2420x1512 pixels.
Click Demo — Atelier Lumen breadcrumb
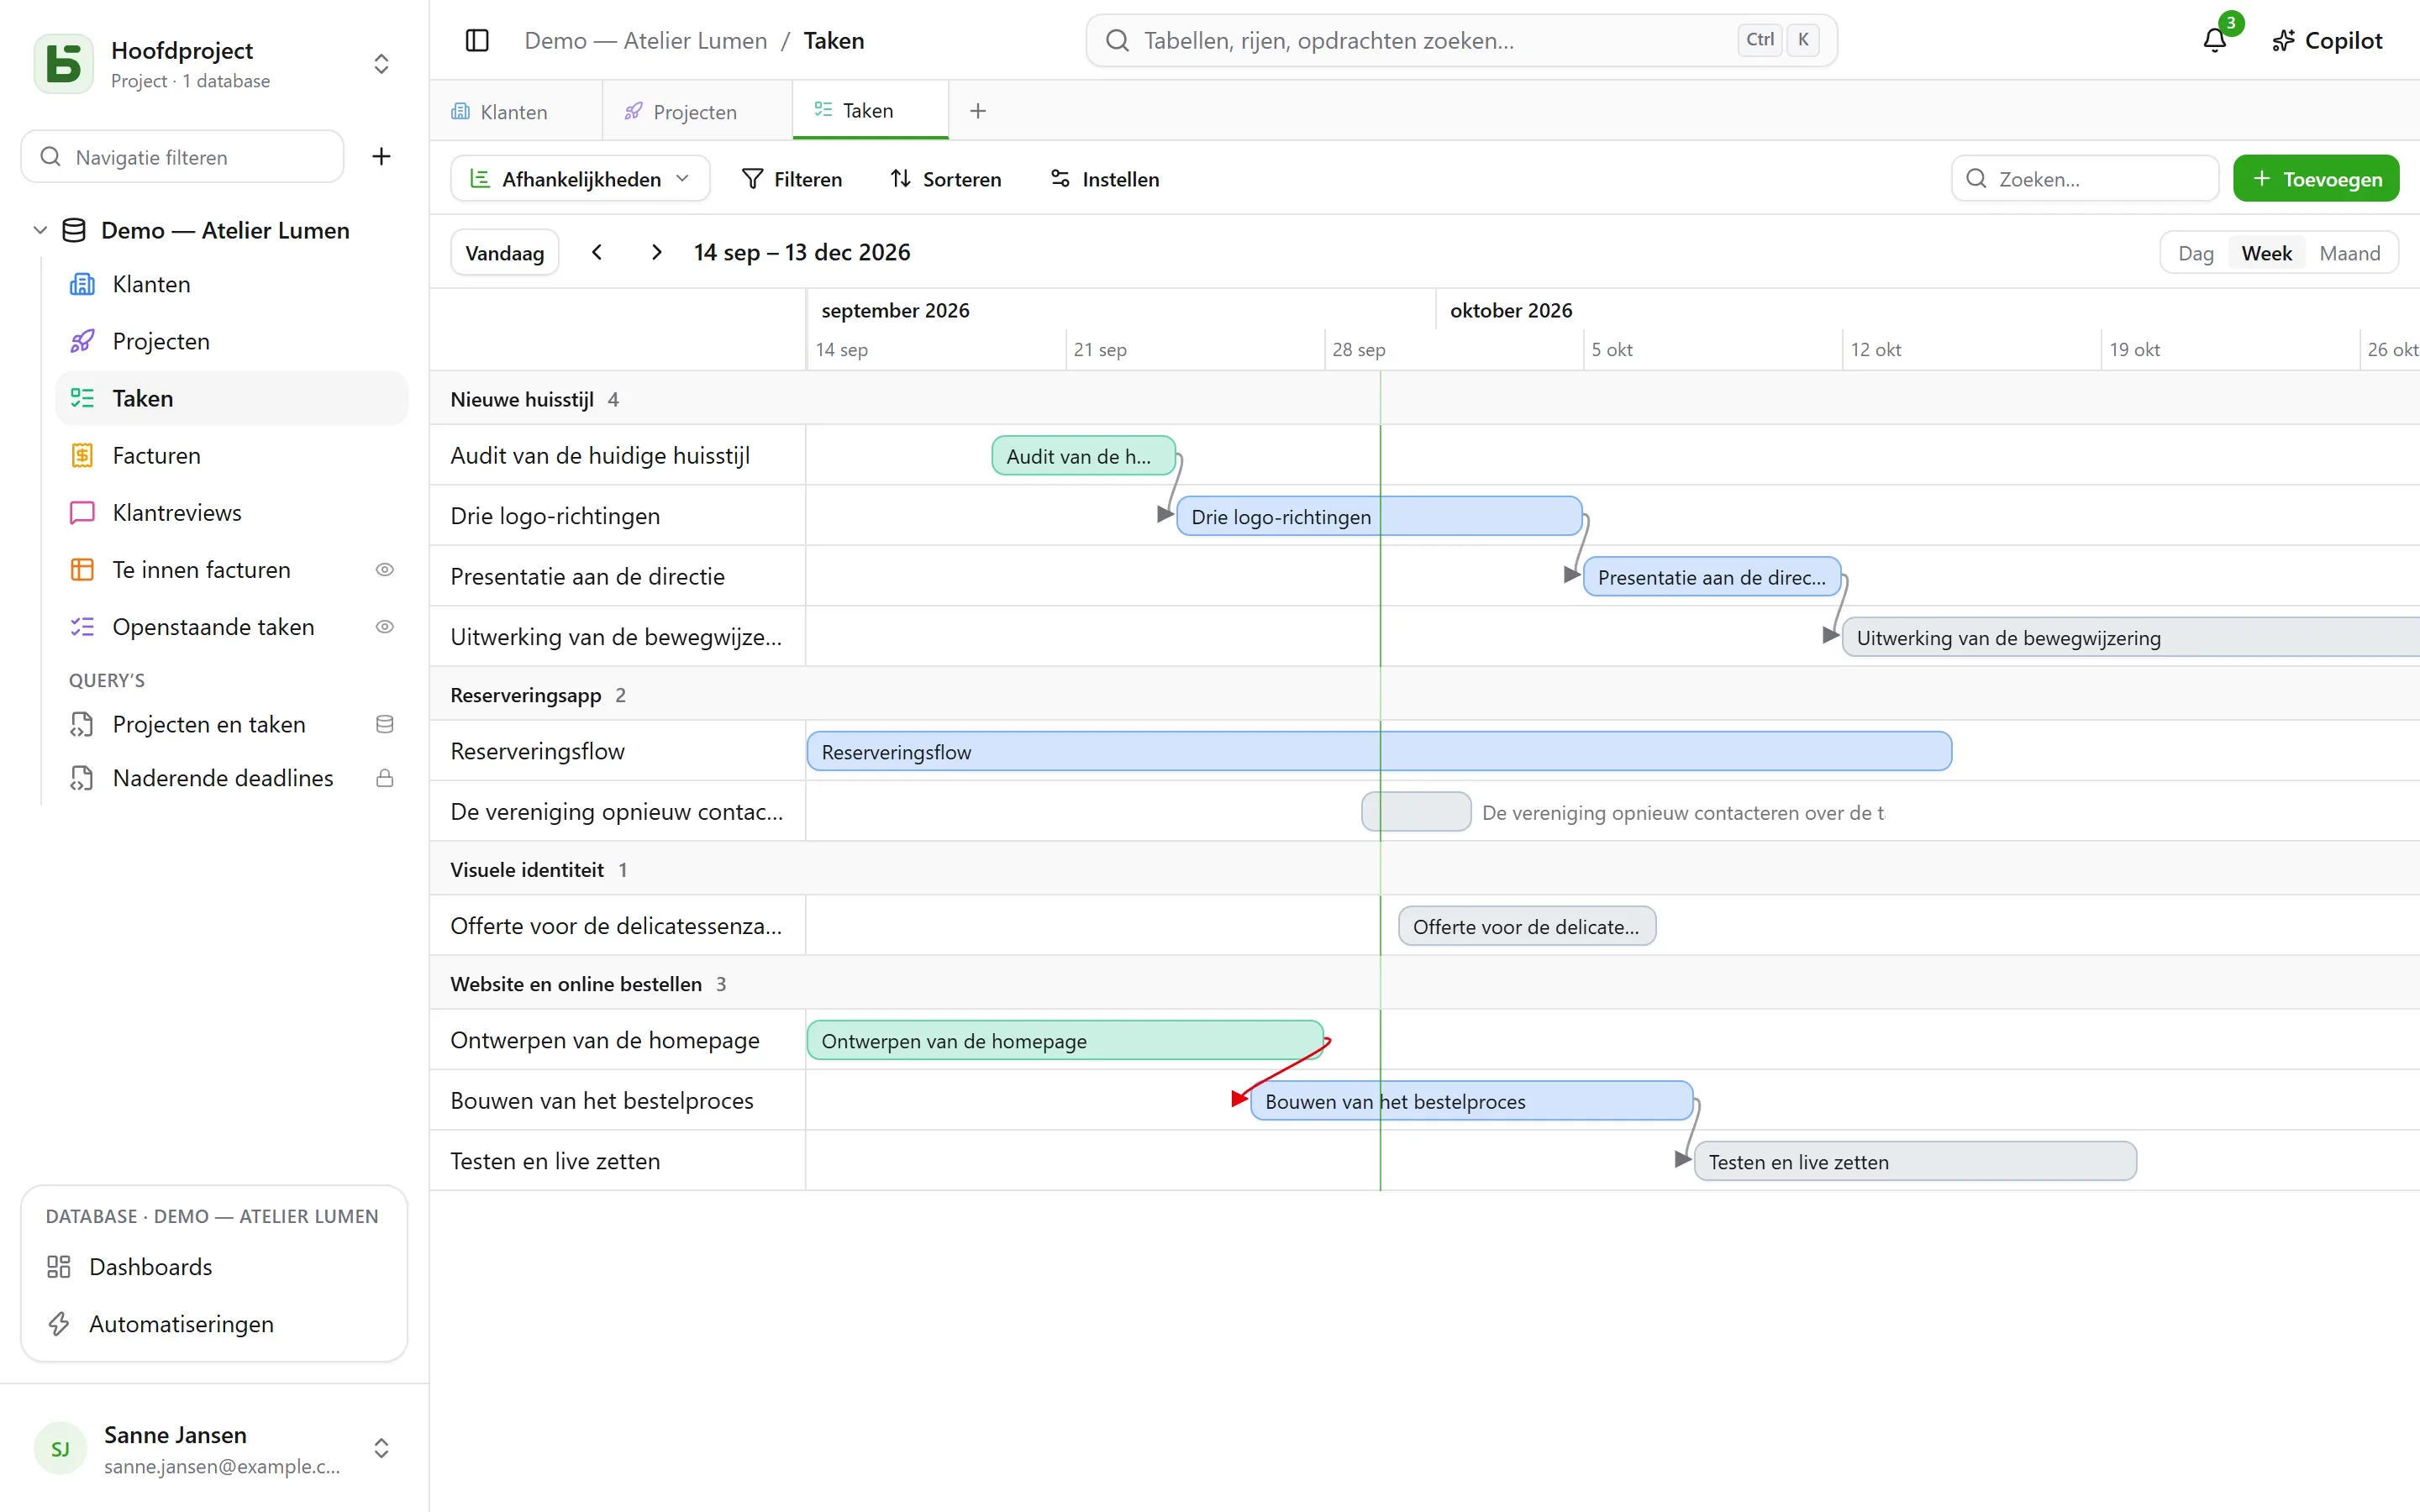[646, 40]
